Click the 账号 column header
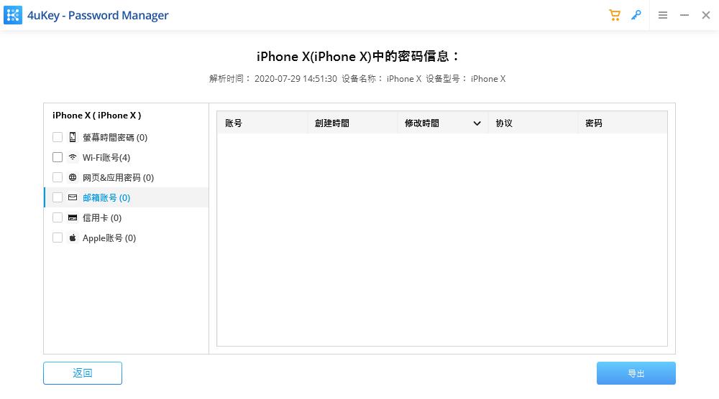 click(262, 123)
